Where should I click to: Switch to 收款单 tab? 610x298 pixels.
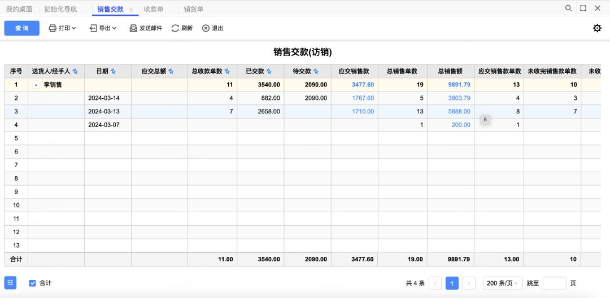pyautogui.click(x=154, y=9)
